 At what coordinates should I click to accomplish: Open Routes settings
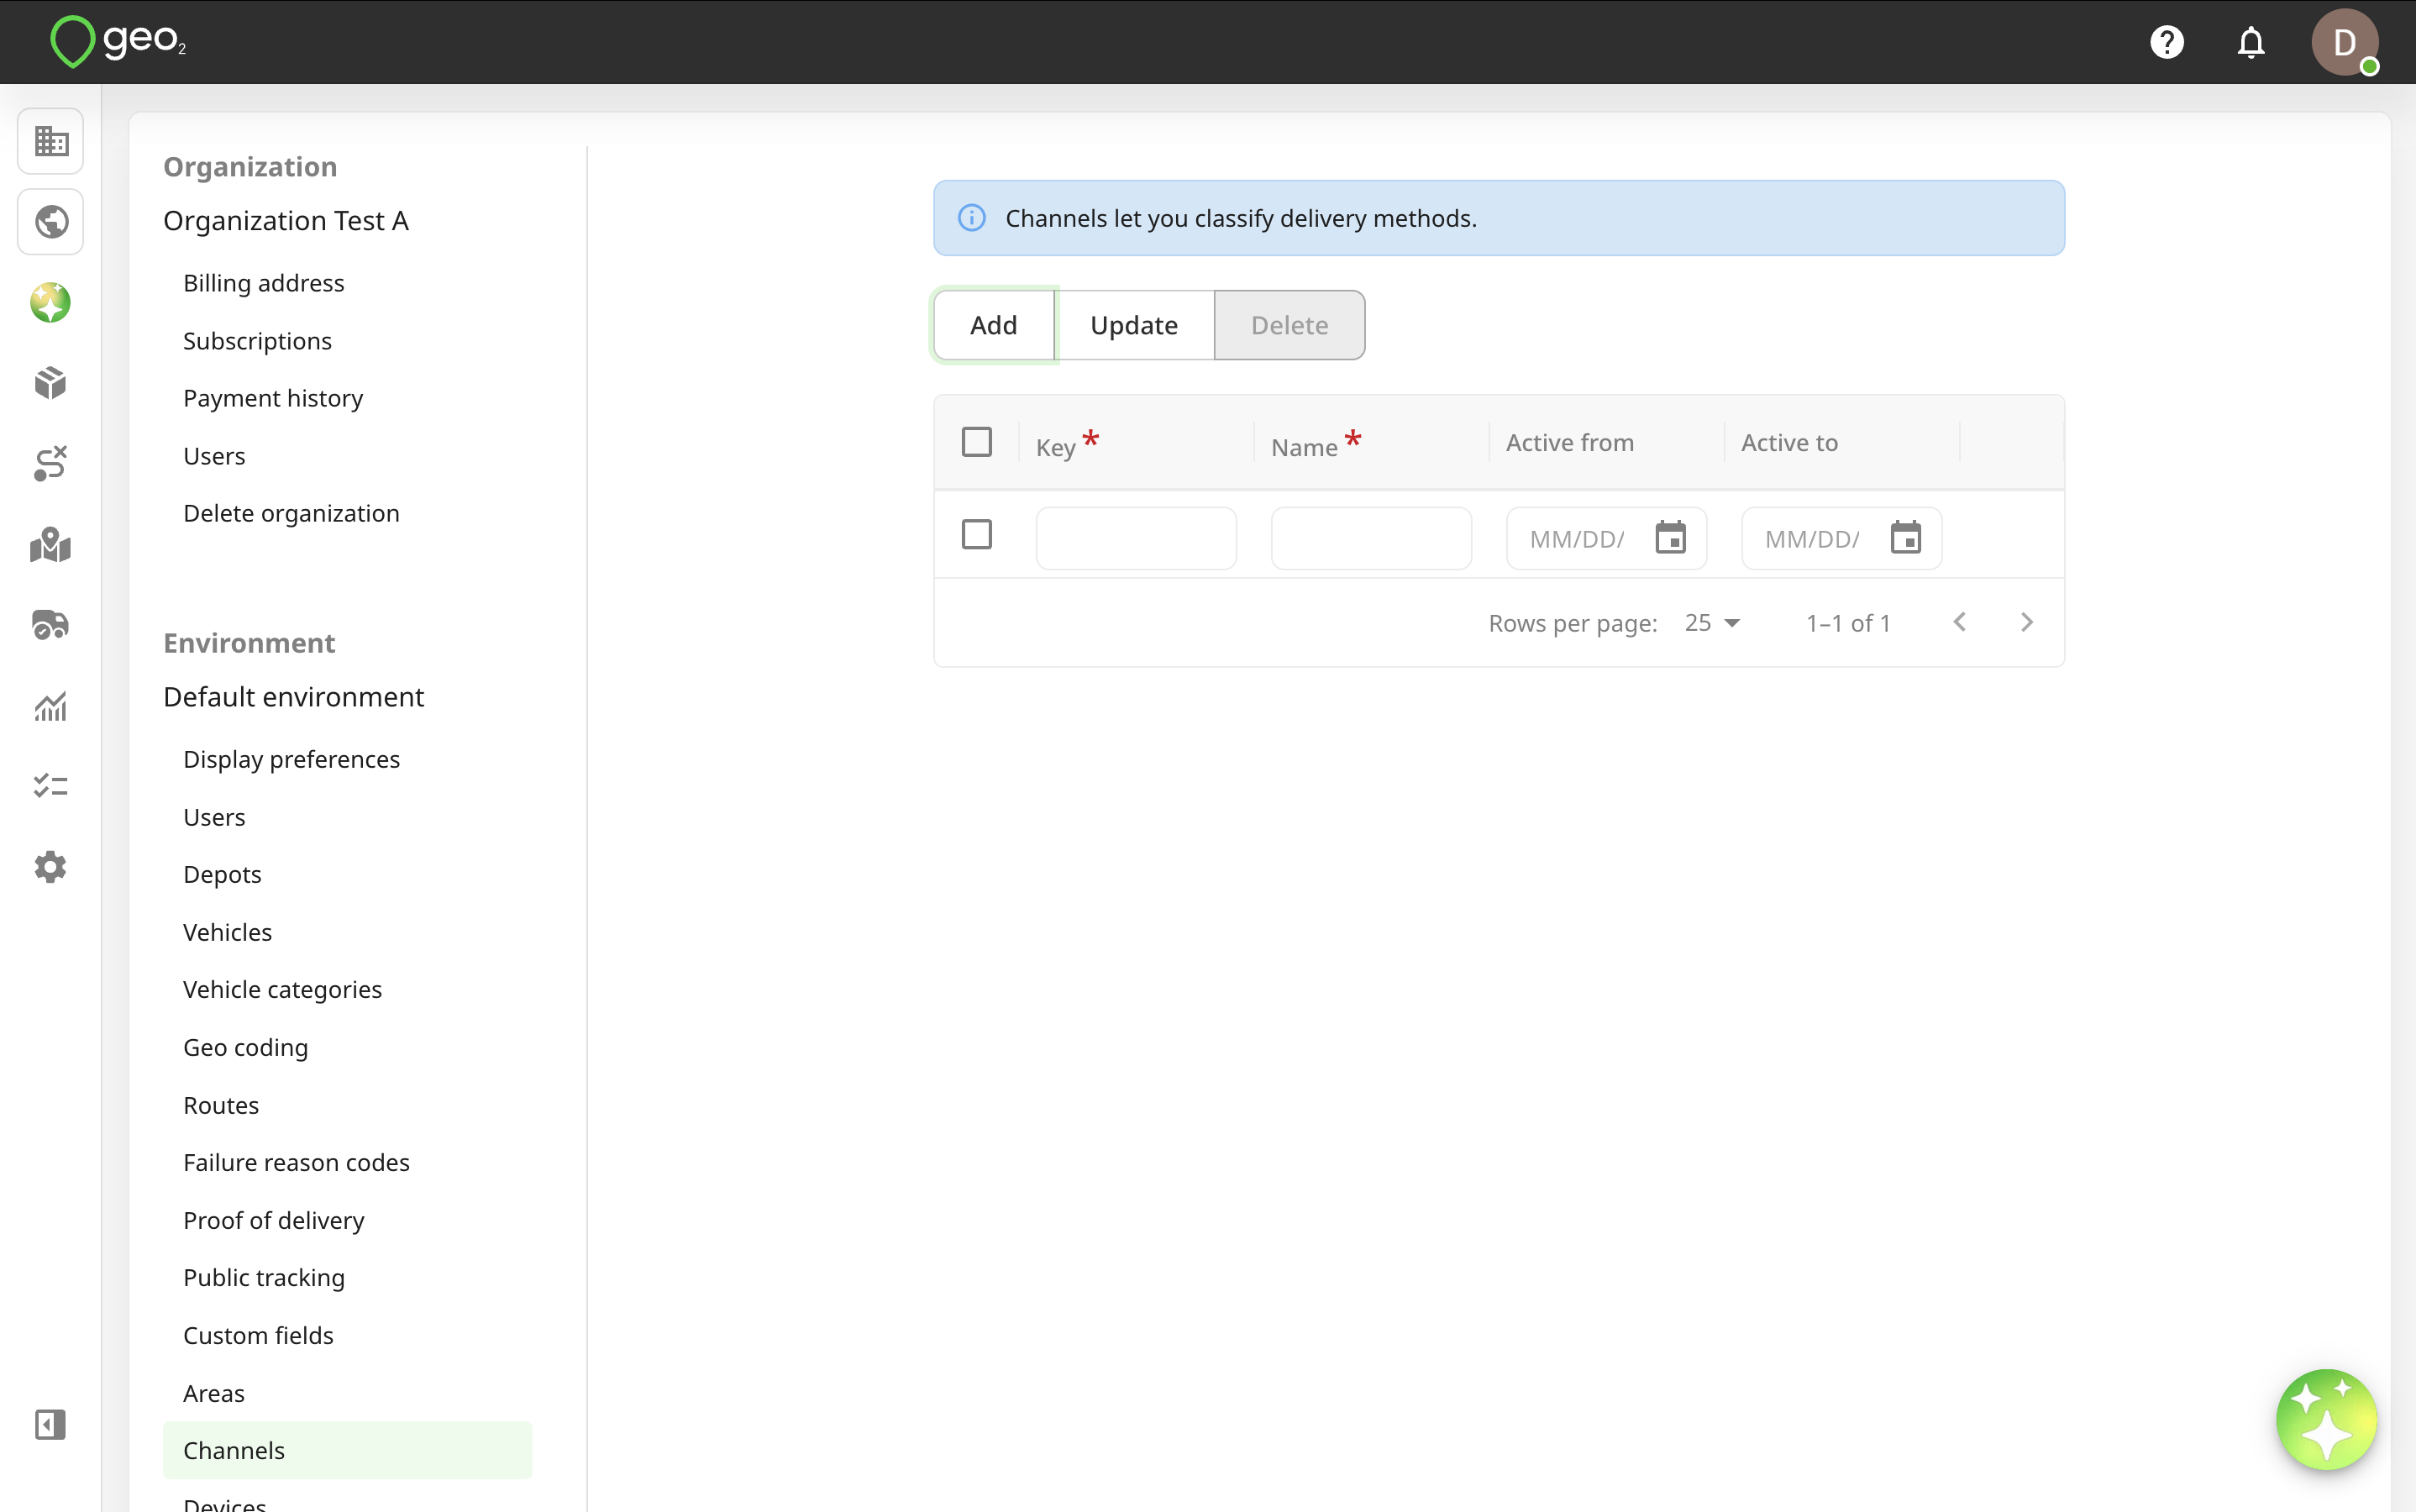pyautogui.click(x=221, y=1105)
